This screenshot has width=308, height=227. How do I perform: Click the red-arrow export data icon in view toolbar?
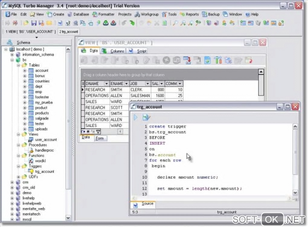tap(187, 61)
